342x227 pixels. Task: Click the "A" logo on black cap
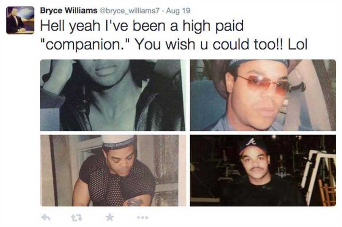[x=251, y=142]
